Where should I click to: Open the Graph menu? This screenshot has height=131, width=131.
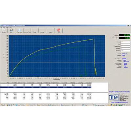7,27
